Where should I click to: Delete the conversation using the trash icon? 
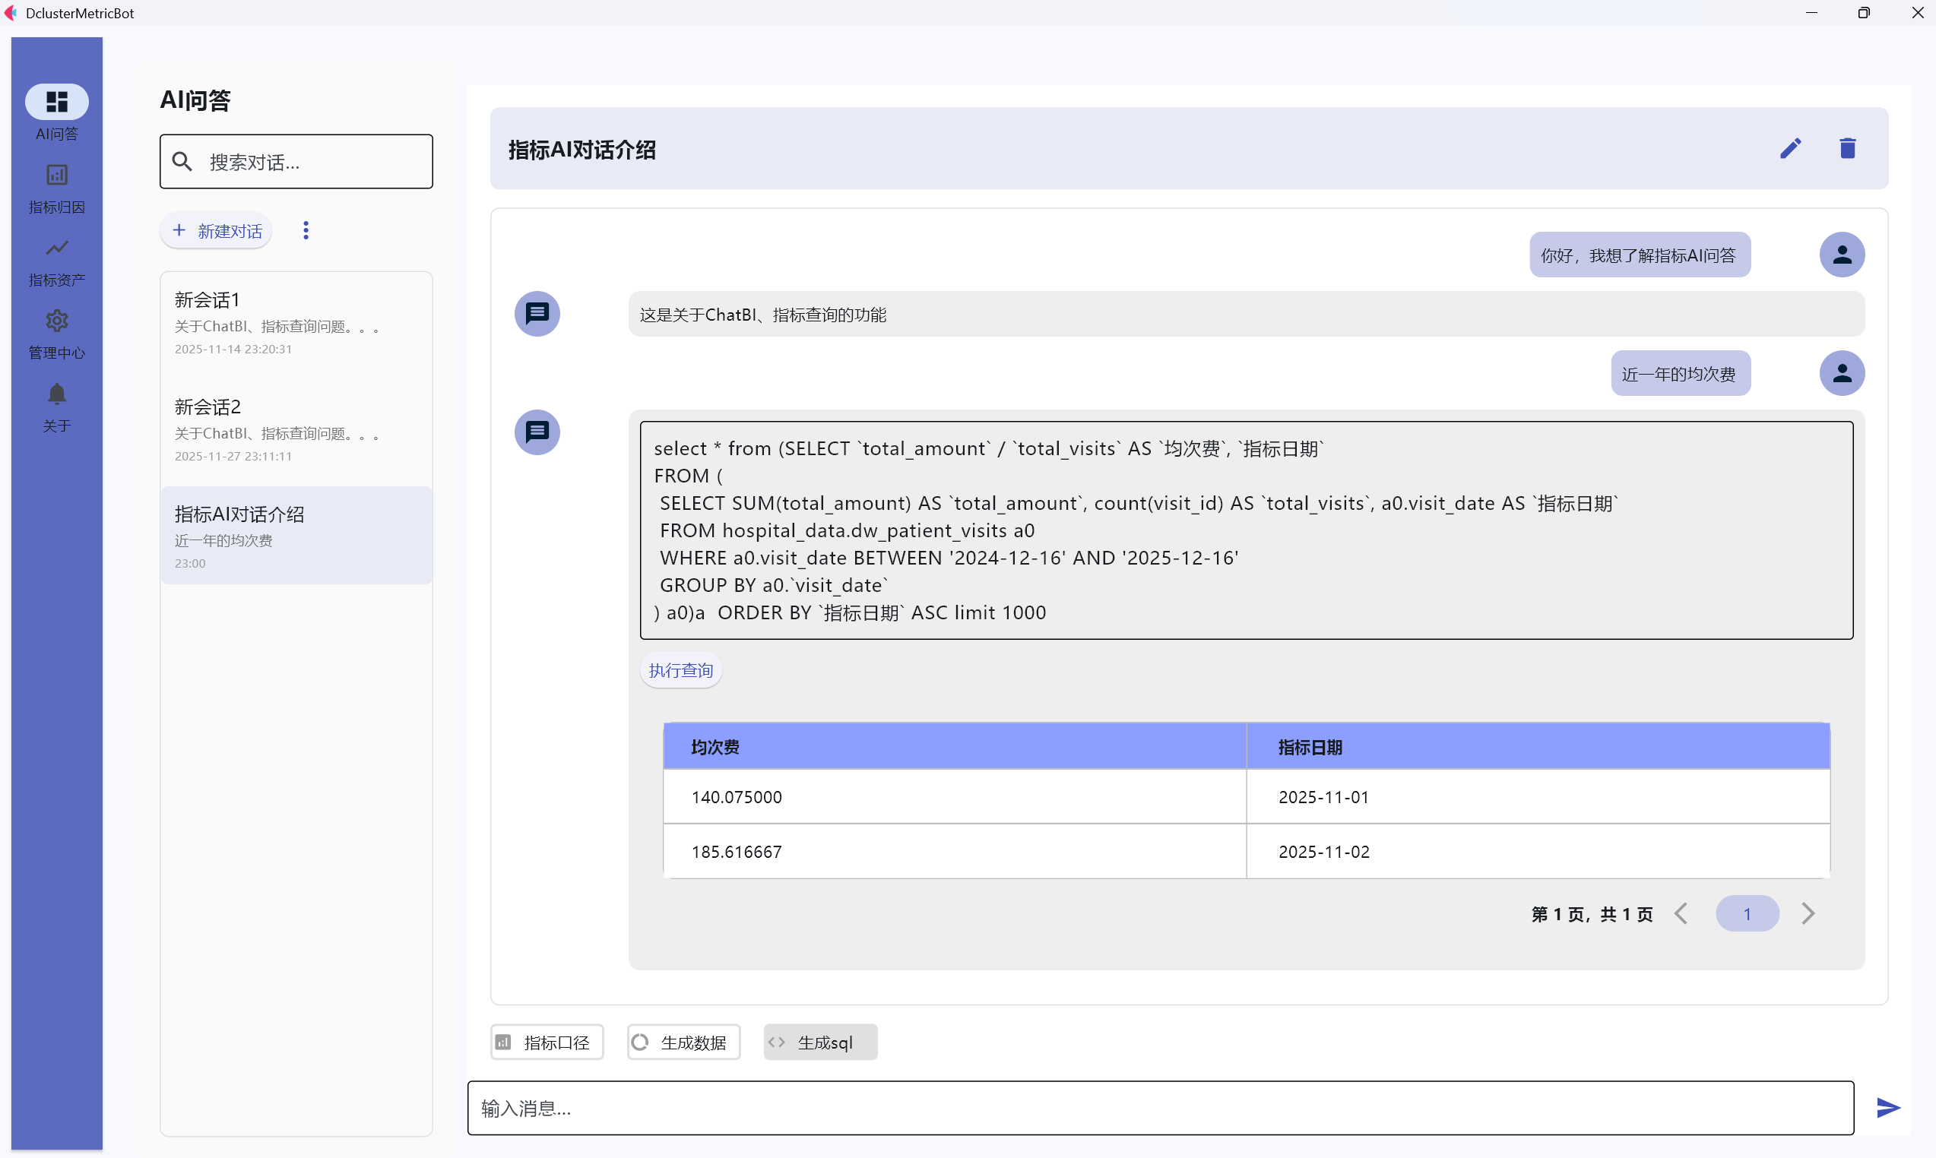click(x=1847, y=148)
